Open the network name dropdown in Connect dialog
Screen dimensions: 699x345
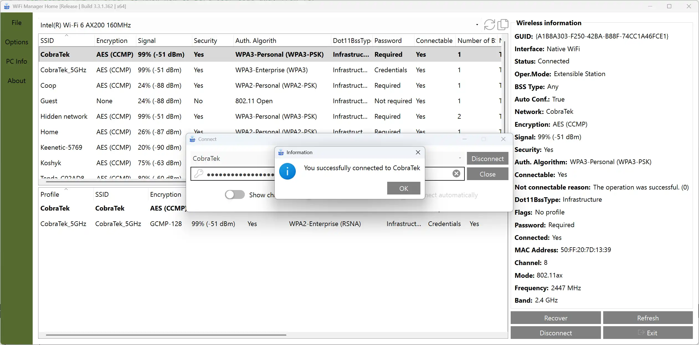[x=460, y=158]
